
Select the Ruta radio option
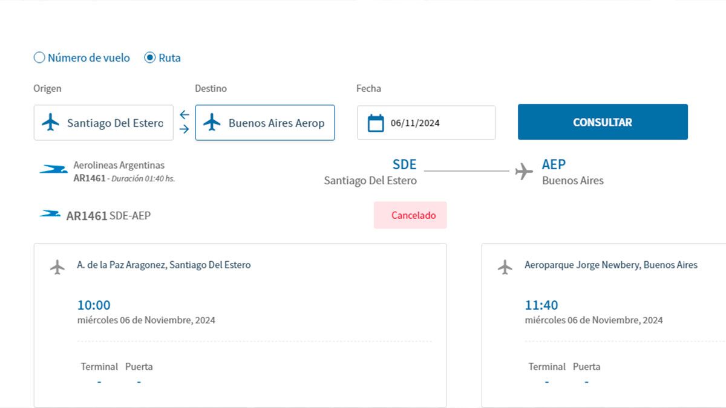click(x=150, y=58)
